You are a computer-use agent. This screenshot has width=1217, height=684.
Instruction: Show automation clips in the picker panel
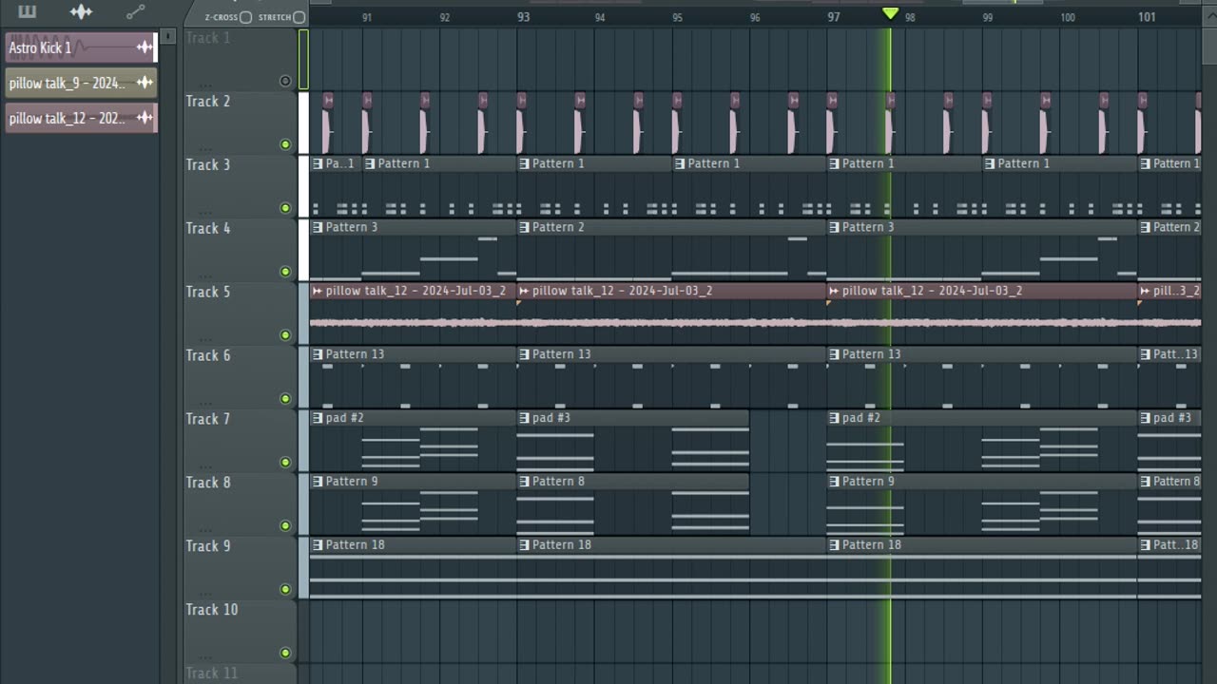pos(136,11)
